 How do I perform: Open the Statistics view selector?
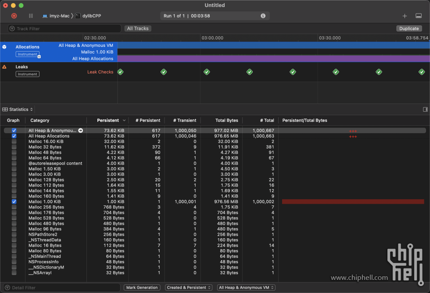coord(18,109)
